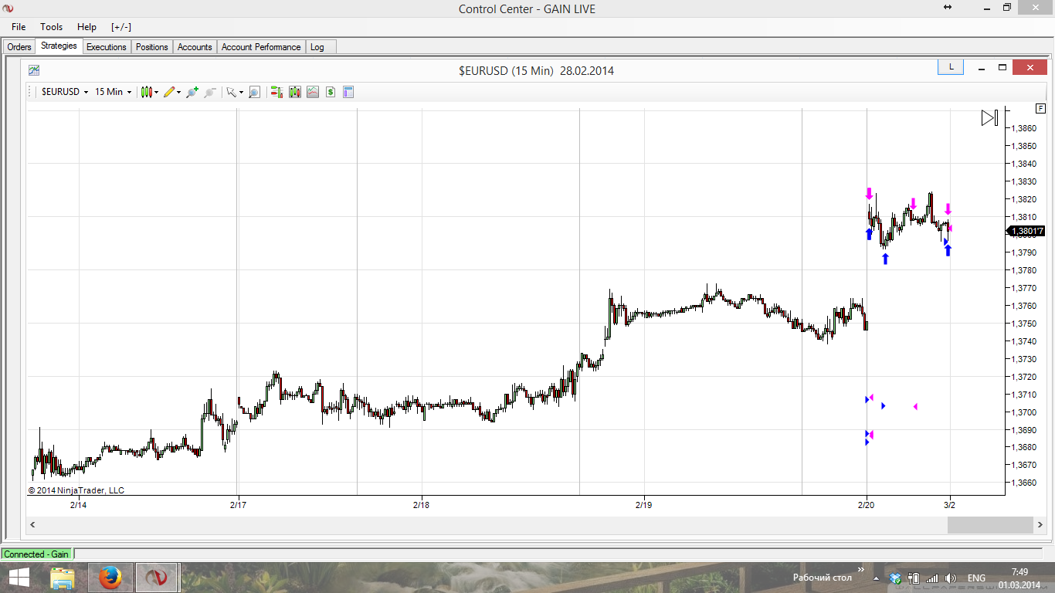Click the [+/-] menu item
Viewport: 1055px width, 593px height.
121,27
